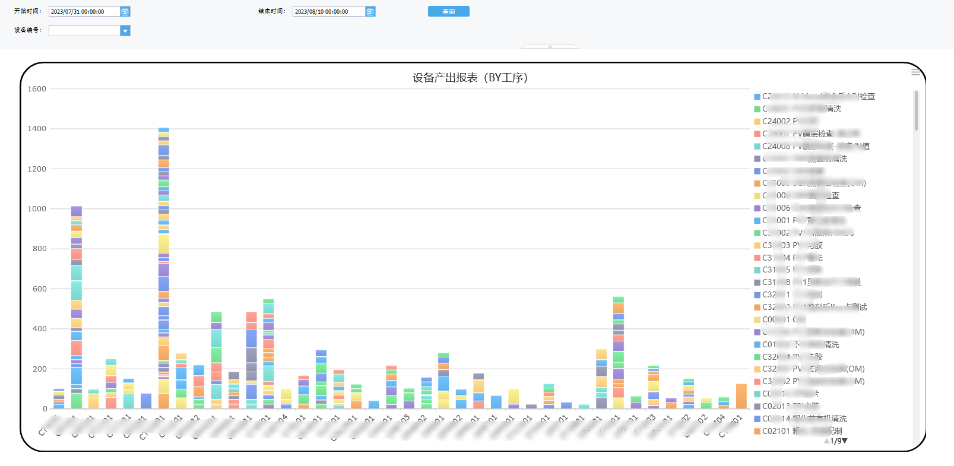This screenshot has width=954, height=466.
Task: Click the tallest stacked bar near 1400
Action: [164, 268]
